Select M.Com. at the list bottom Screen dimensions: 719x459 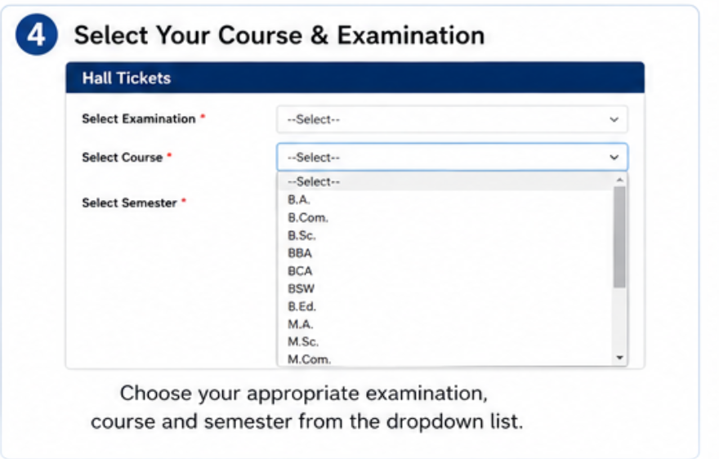[x=446, y=359]
